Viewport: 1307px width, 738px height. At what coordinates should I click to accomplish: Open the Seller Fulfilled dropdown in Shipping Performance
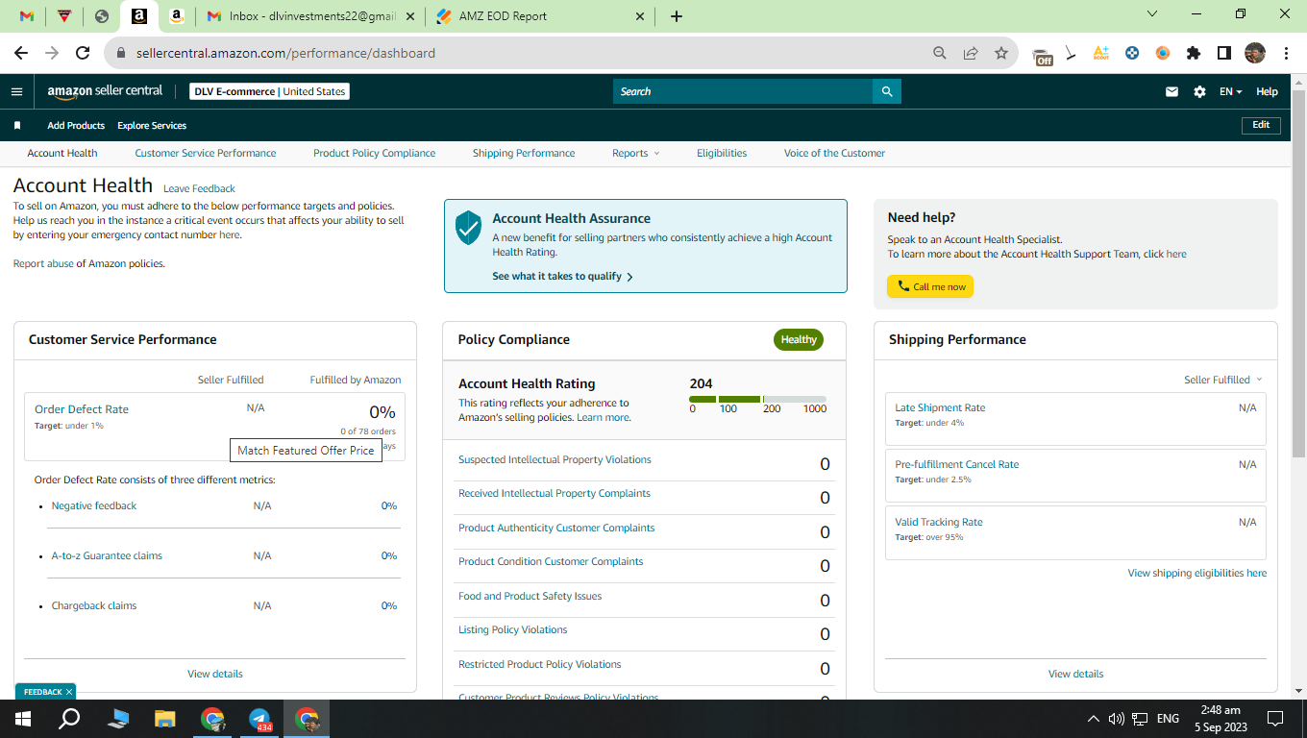coord(1223,380)
